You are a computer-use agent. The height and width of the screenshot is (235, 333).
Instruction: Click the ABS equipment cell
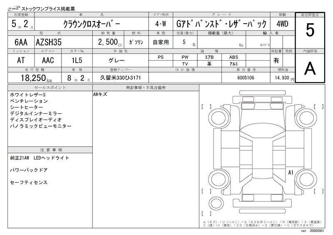(234, 57)
